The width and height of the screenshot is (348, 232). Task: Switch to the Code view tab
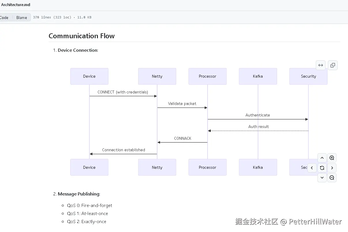pos(4,18)
